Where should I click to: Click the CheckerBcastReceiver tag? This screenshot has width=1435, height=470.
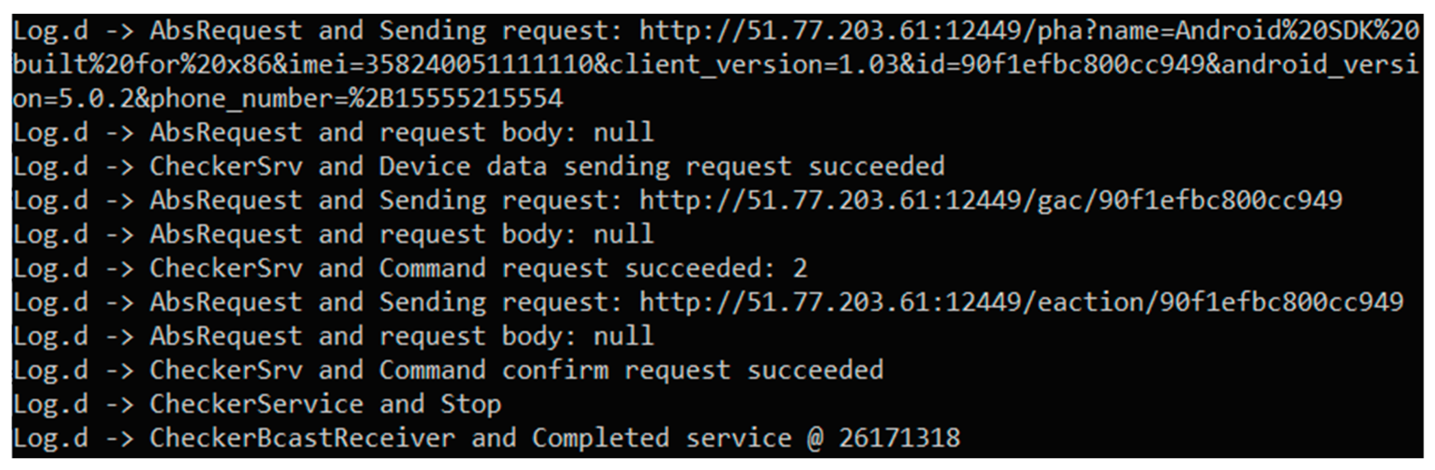tap(302, 438)
